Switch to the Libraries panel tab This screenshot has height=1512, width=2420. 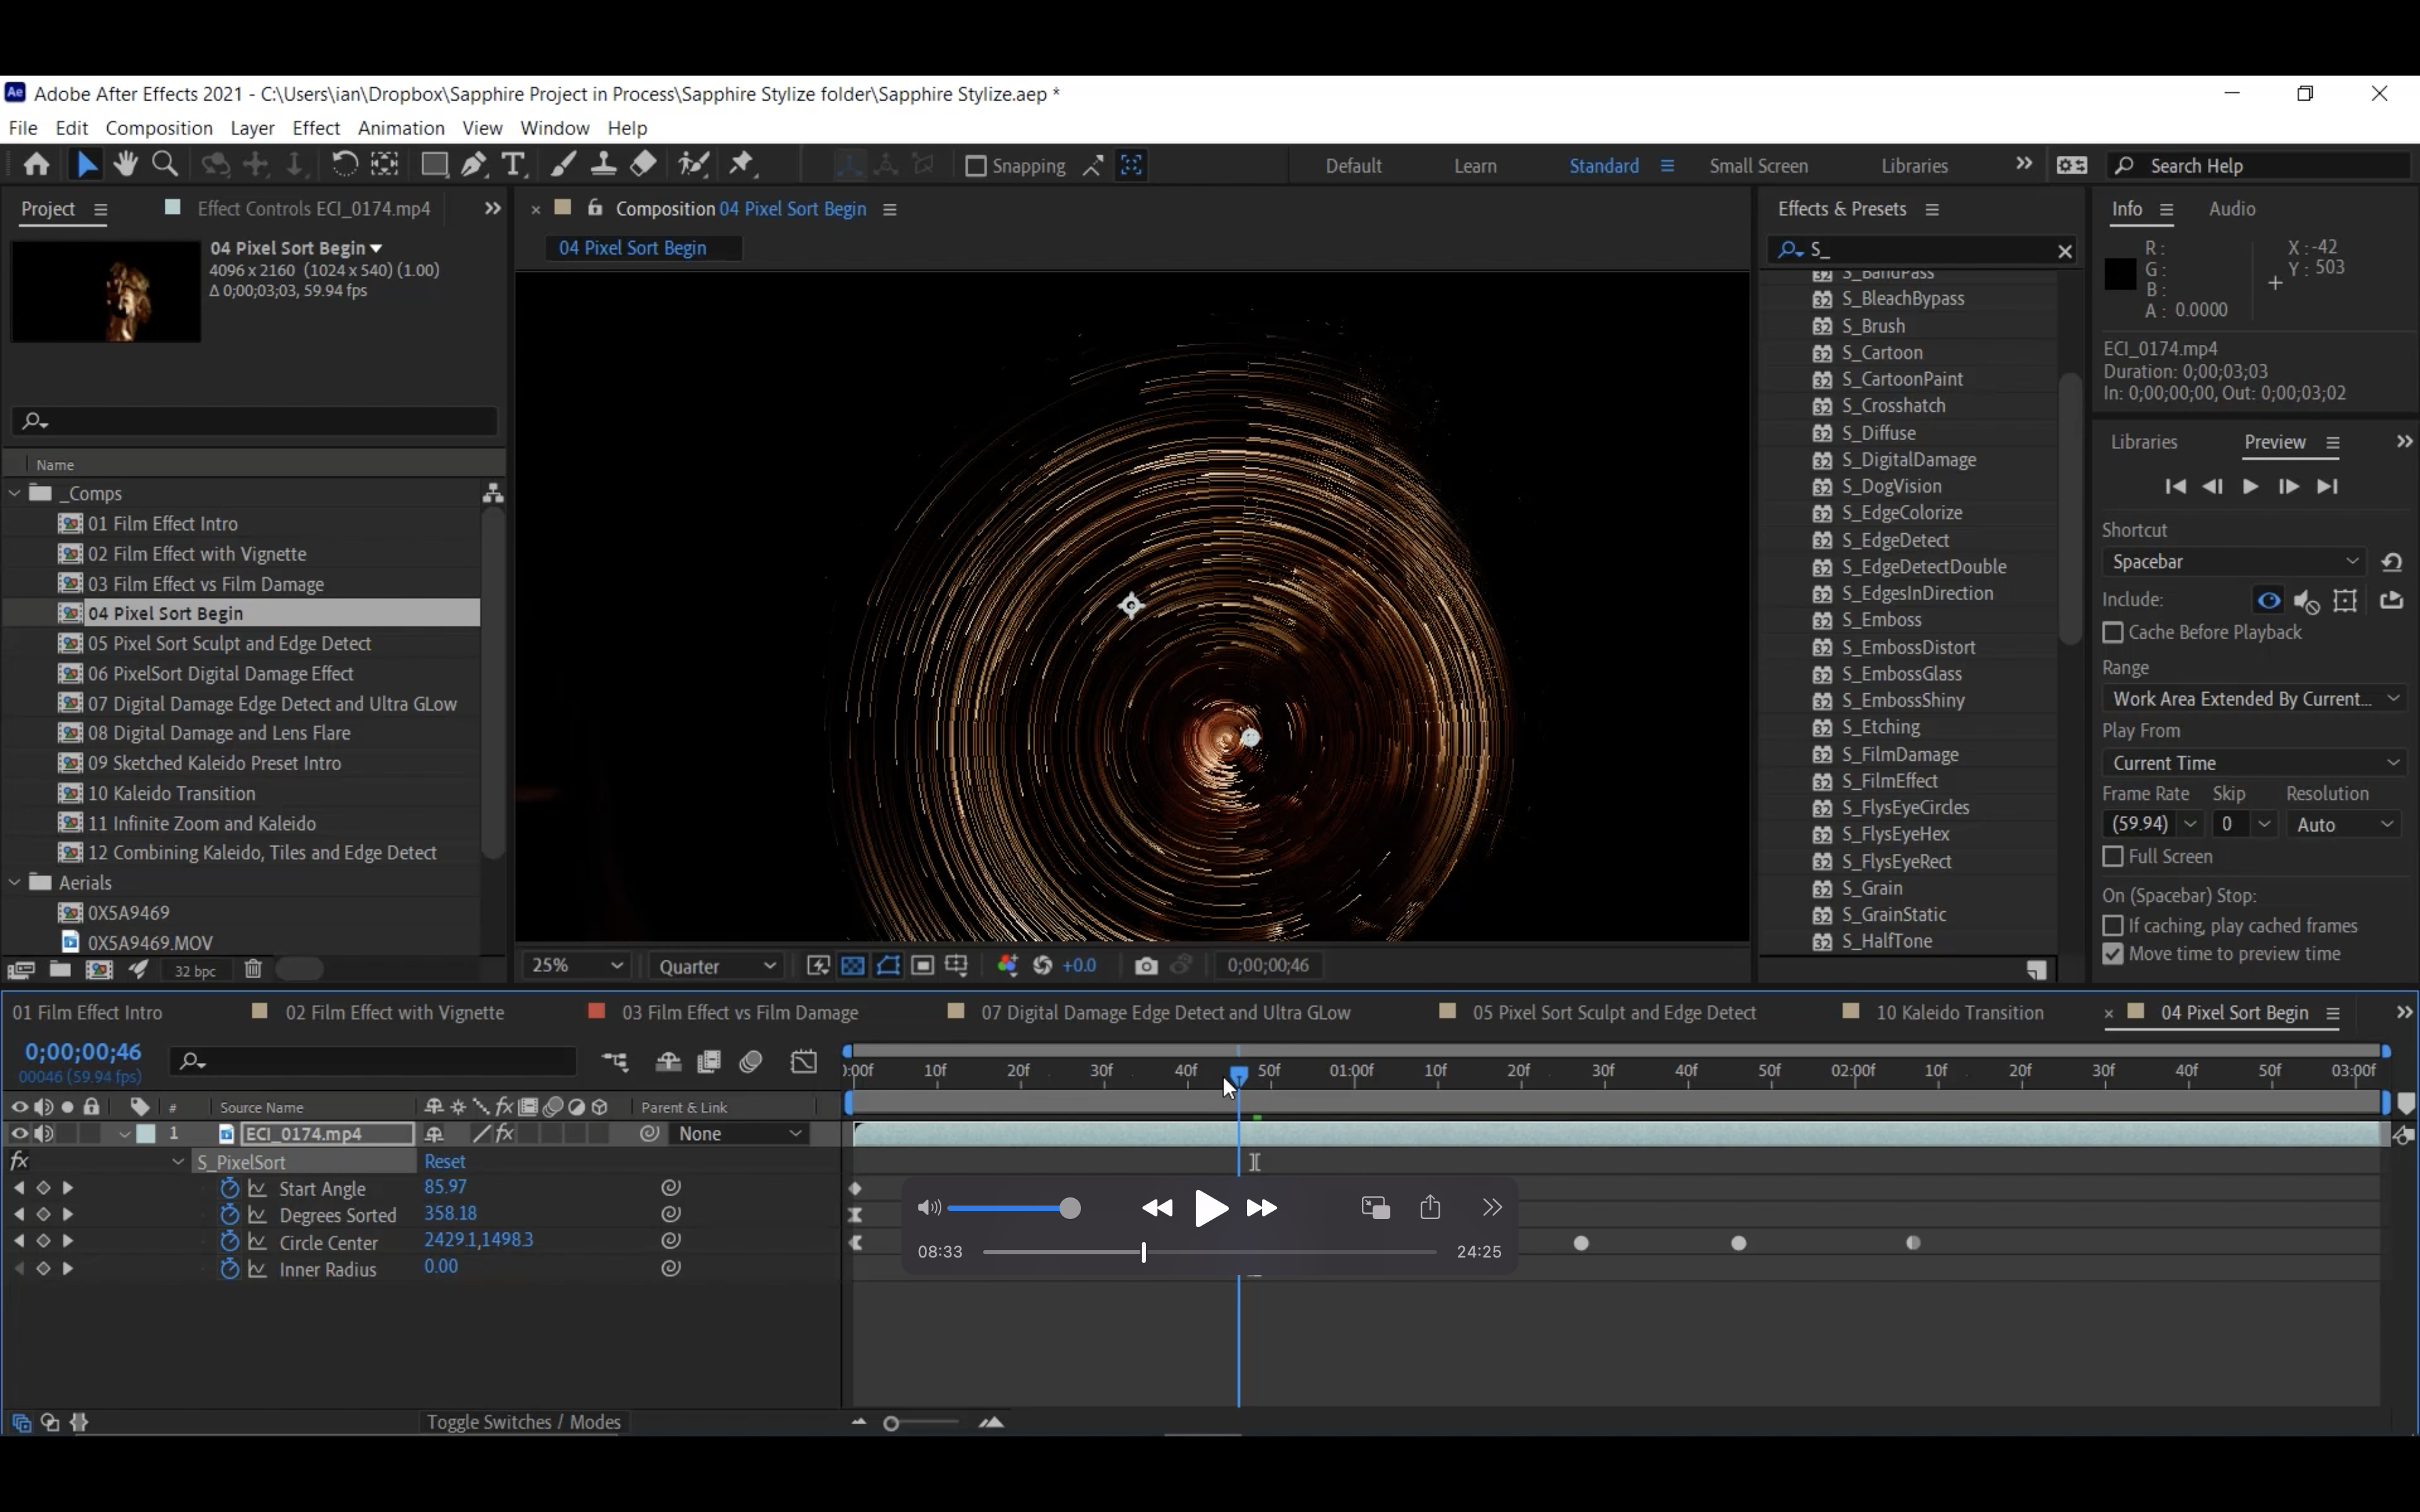pos(2144,442)
